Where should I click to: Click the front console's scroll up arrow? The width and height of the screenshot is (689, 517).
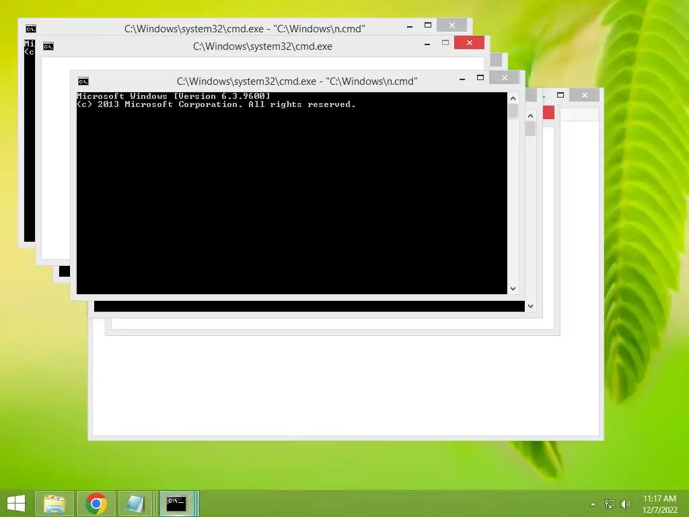[513, 98]
